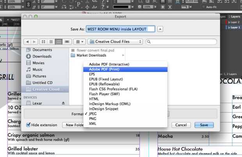Switch to list view
This screenshot has height=157, width=242.
pyautogui.click(x=51, y=42)
